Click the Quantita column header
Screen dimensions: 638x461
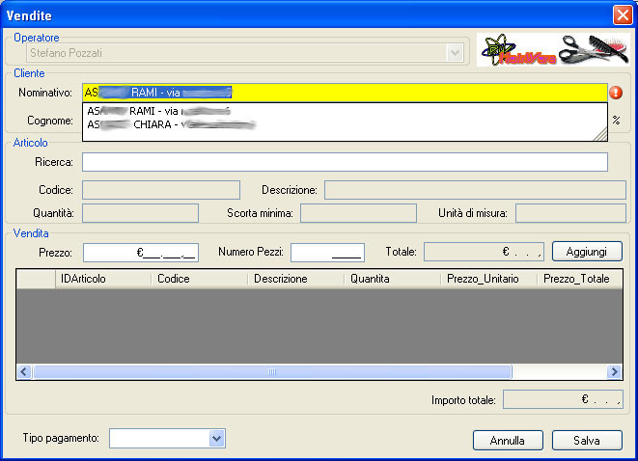coord(393,279)
